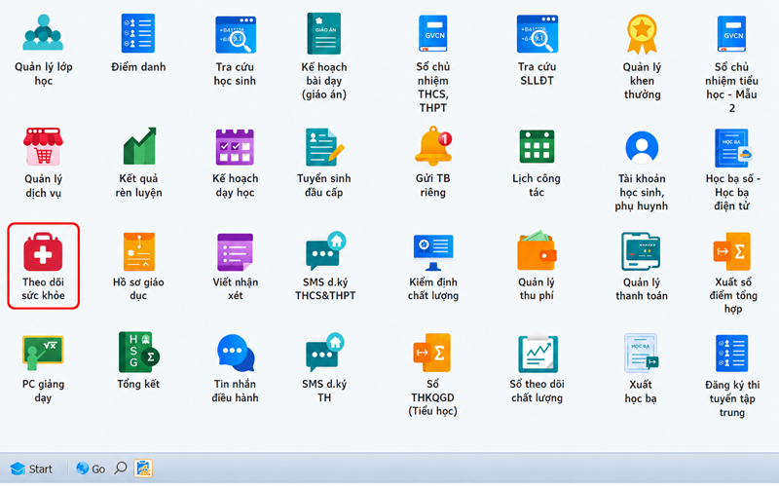
Task: Launch Tra cứu học sinh
Action: [235, 34]
